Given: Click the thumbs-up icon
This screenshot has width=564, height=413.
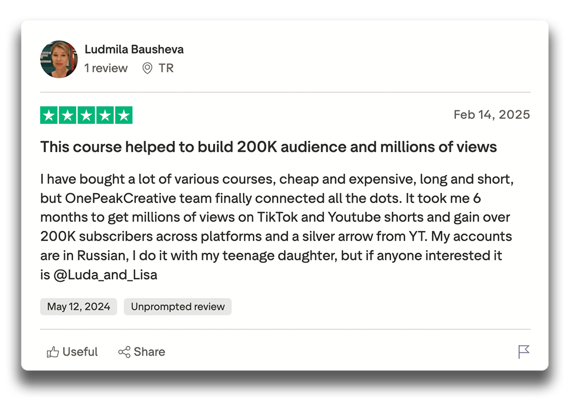Looking at the screenshot, I should [x=53, y=352].
